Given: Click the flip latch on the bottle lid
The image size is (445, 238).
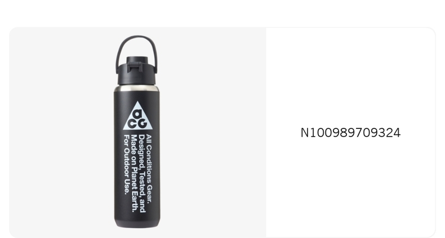Looking at the screenshot, I should click(135, 67).
